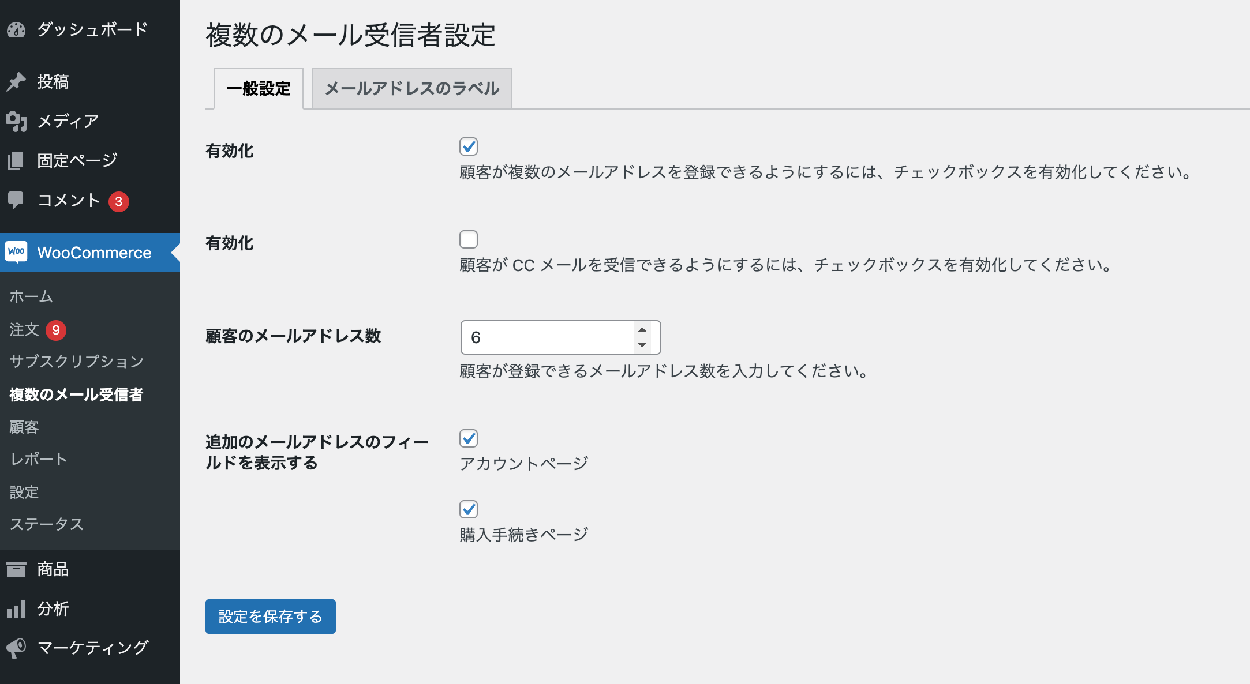Decrease email address count with down arrow
1250x684 pixels.
click(642, 345)
